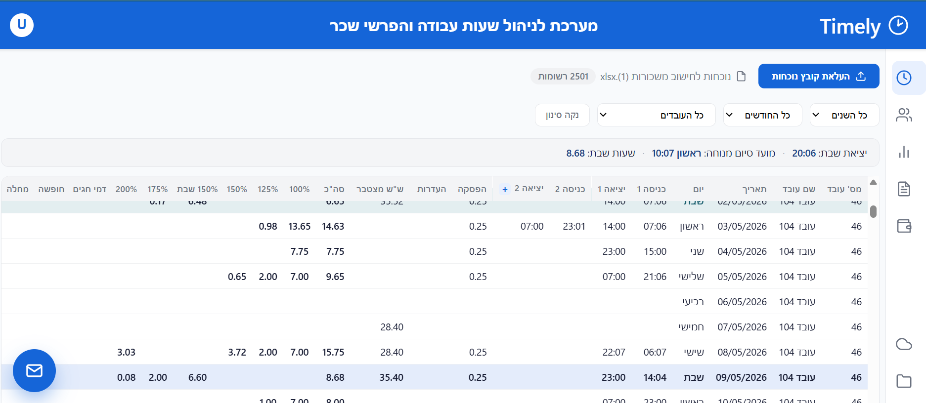Open the cloud sidebar icon
The image size is (926, 403).
point(904,344)
